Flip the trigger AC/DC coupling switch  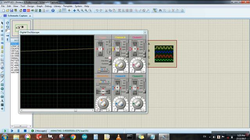[110, 43]
